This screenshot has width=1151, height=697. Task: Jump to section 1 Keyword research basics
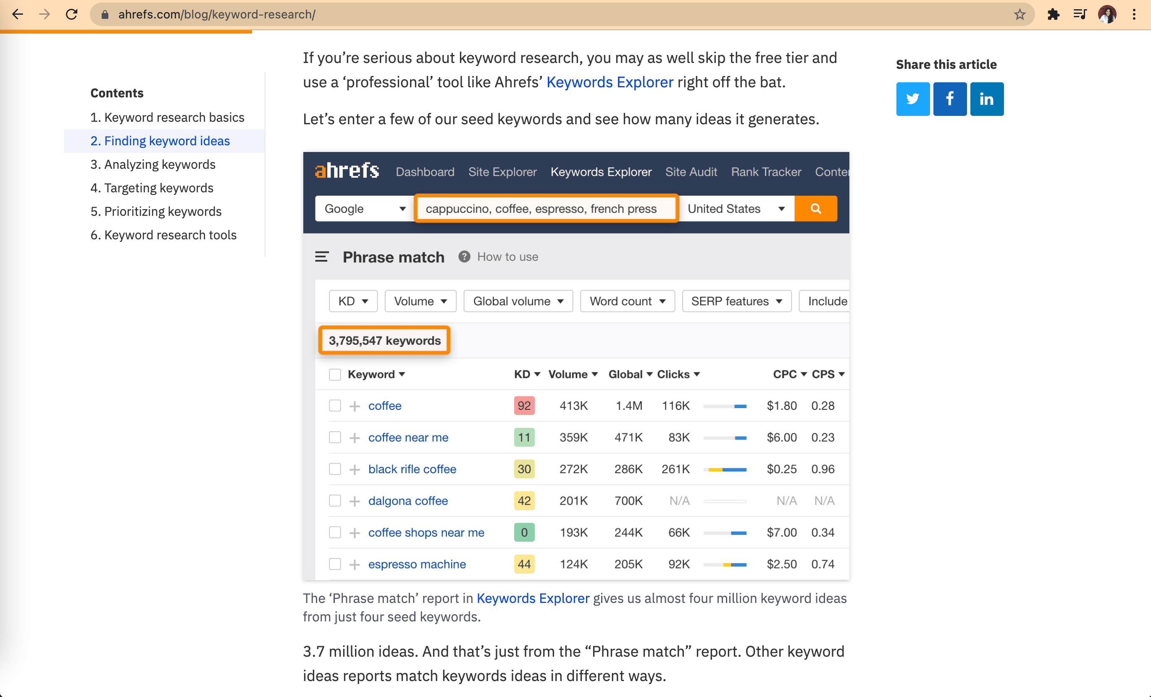click(x=167, y=117)
